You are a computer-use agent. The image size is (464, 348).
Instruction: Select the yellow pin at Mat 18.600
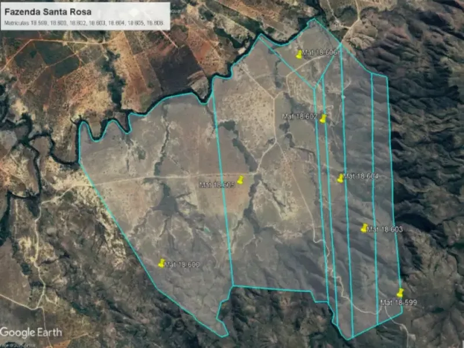[x=161, y=263]
